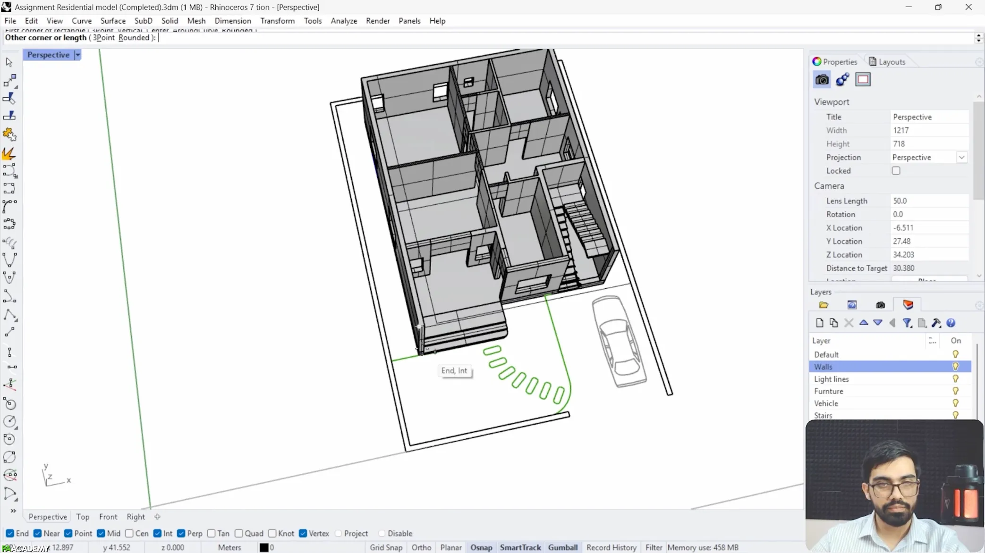Open the Layers folder icon tab
Viewport: 985px width, 553px height.
[x=824, y=305]
